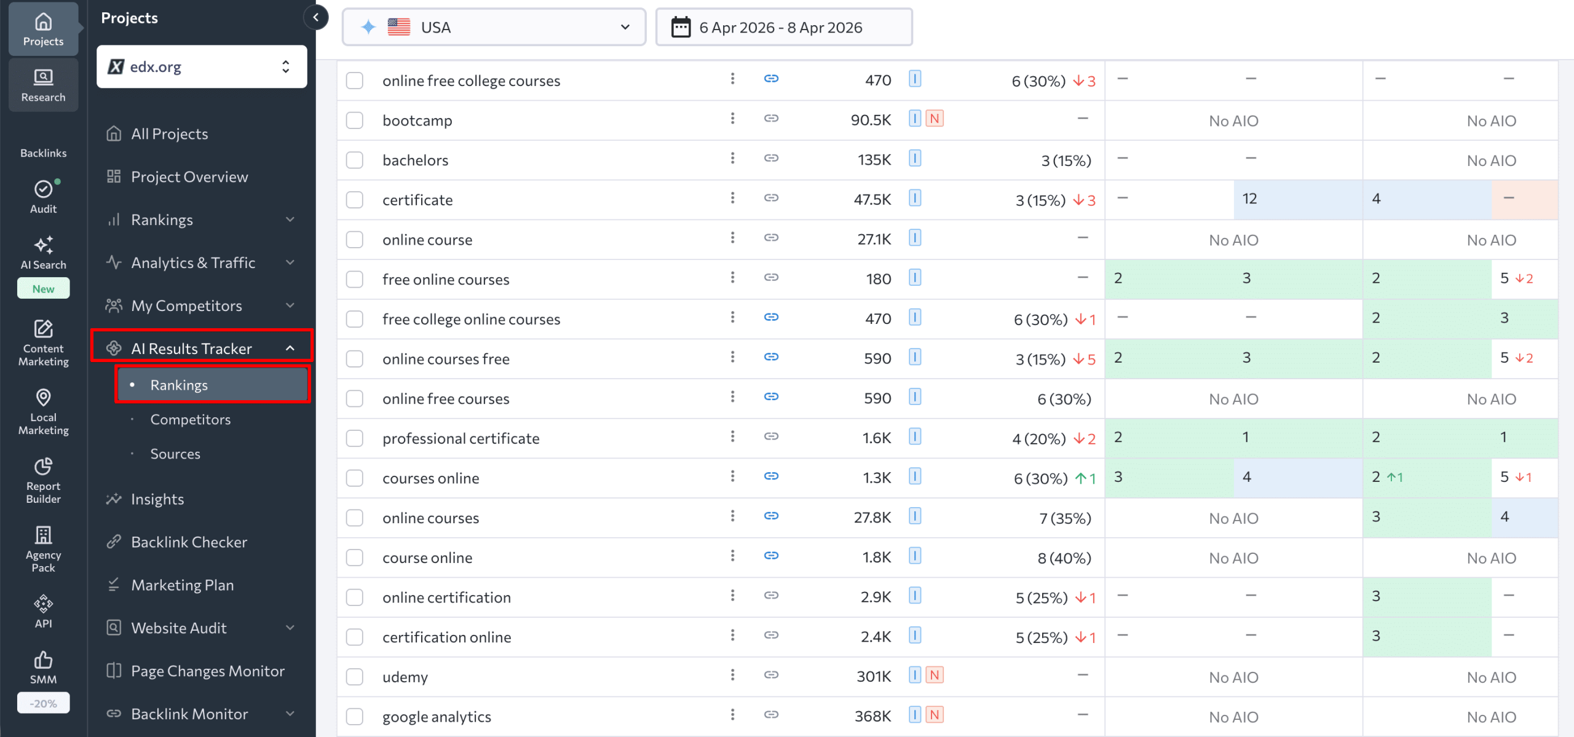This screenshot has height=737, width=1574.
Task: Open the Agency Pack section
Action: (43, 547)
